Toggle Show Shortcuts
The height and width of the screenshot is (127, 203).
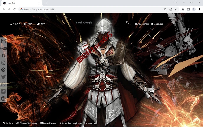[x=142, y=24]
